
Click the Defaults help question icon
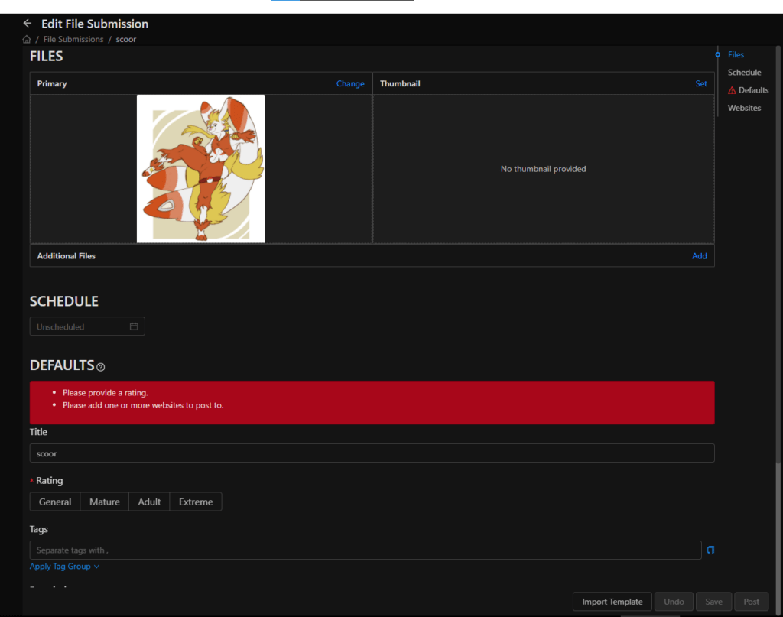101,367
